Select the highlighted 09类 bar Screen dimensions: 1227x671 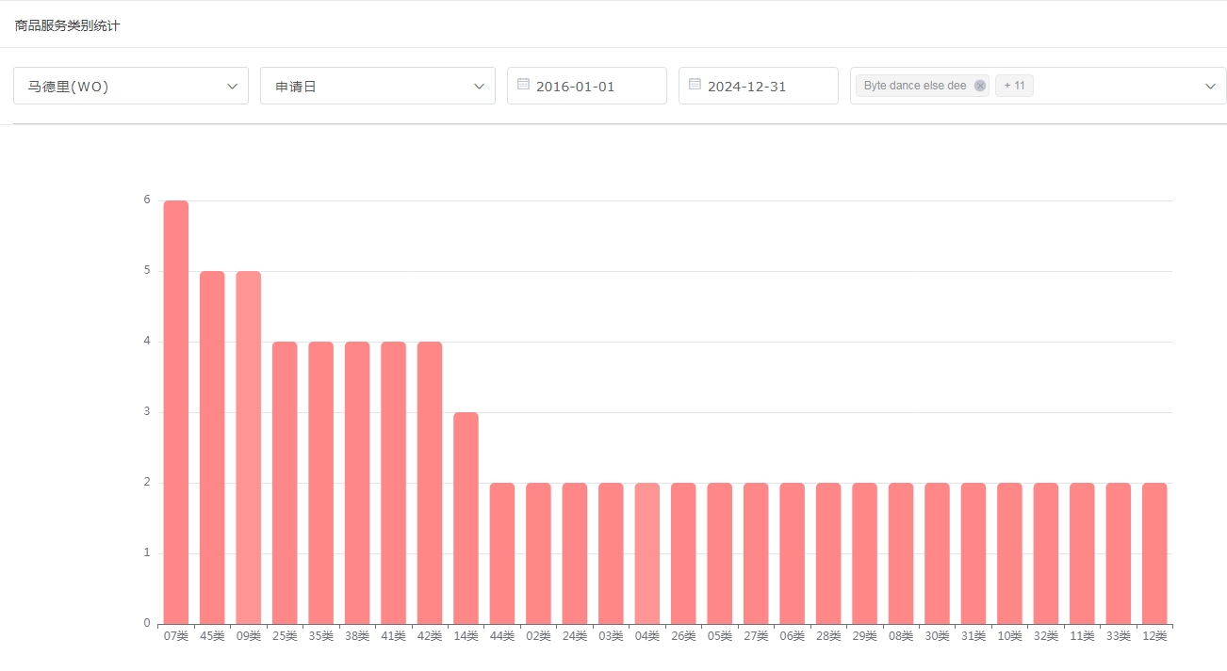click(x=249, y=447)
